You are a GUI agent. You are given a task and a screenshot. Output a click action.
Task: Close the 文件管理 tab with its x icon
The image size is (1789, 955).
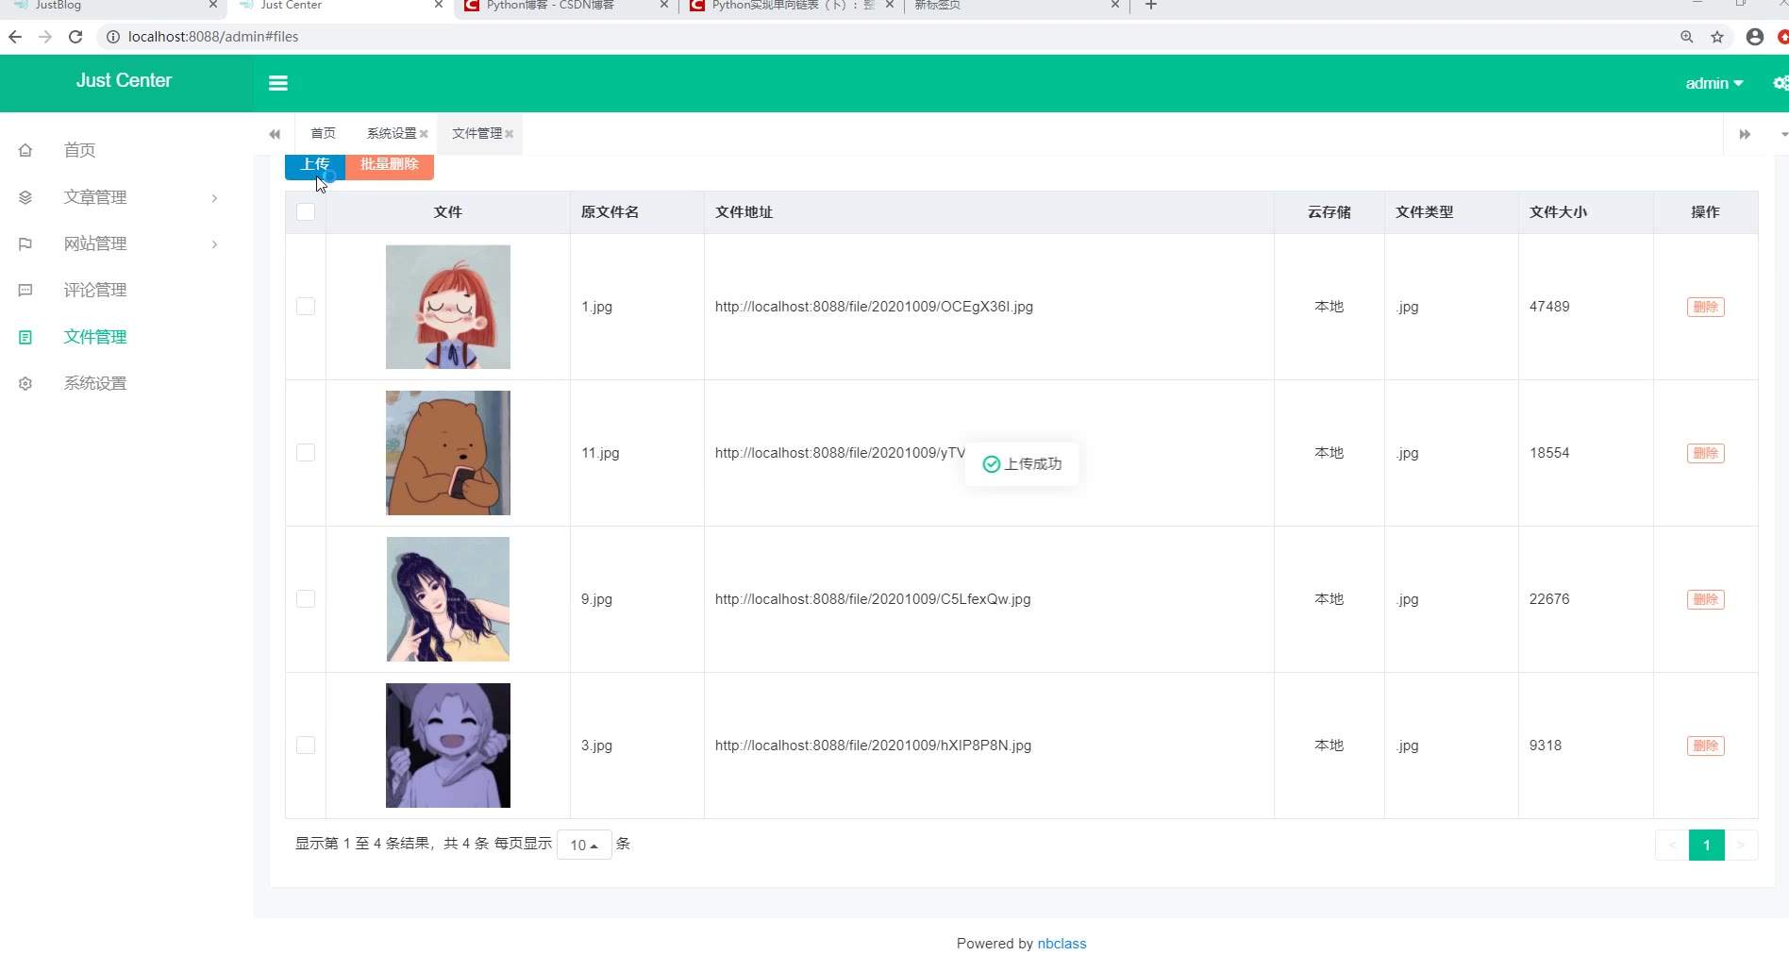click(x=509, y=134)
